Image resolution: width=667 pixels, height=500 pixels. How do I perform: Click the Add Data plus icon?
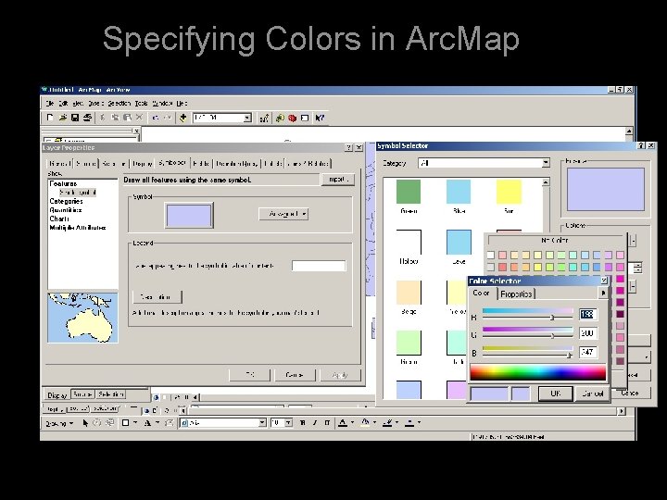coord(183,118)
